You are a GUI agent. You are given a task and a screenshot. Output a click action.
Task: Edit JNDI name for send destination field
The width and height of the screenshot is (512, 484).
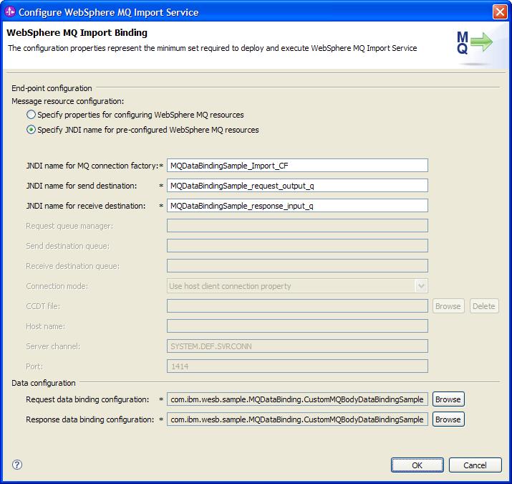pos(297,186)
